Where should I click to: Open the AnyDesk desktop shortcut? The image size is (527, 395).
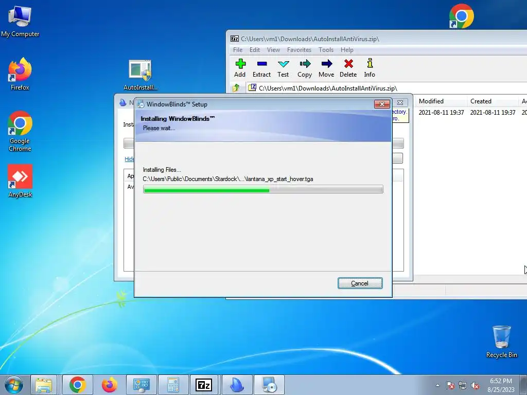point(20,181)
